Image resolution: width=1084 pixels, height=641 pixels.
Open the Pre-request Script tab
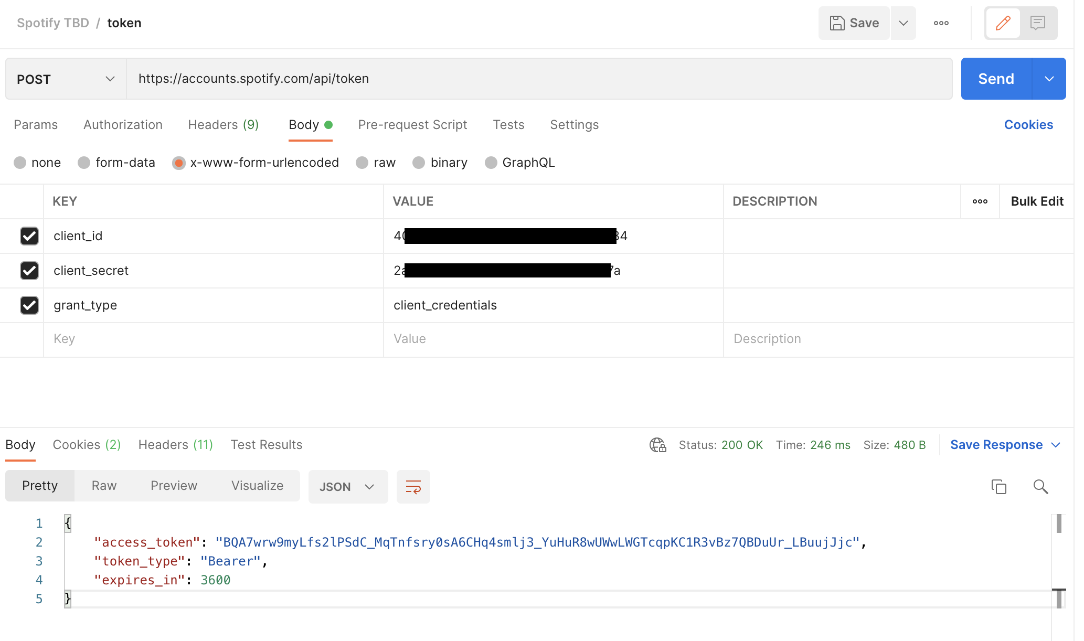[x=412, y=125]
